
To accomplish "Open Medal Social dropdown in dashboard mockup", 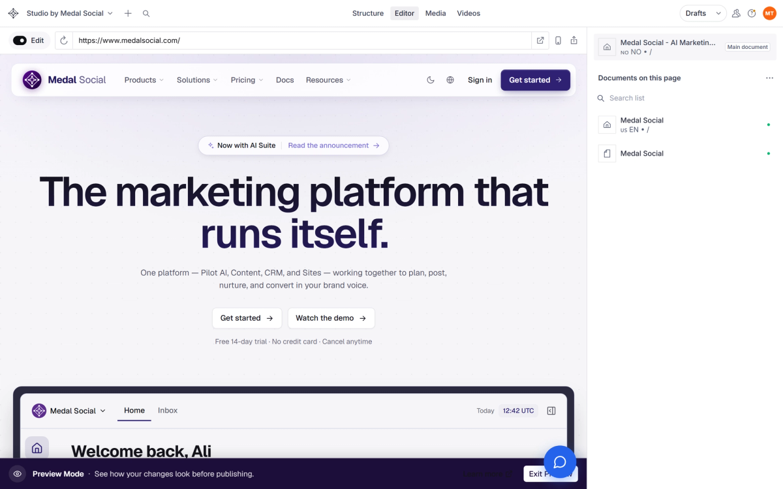I will click(69, 411).
